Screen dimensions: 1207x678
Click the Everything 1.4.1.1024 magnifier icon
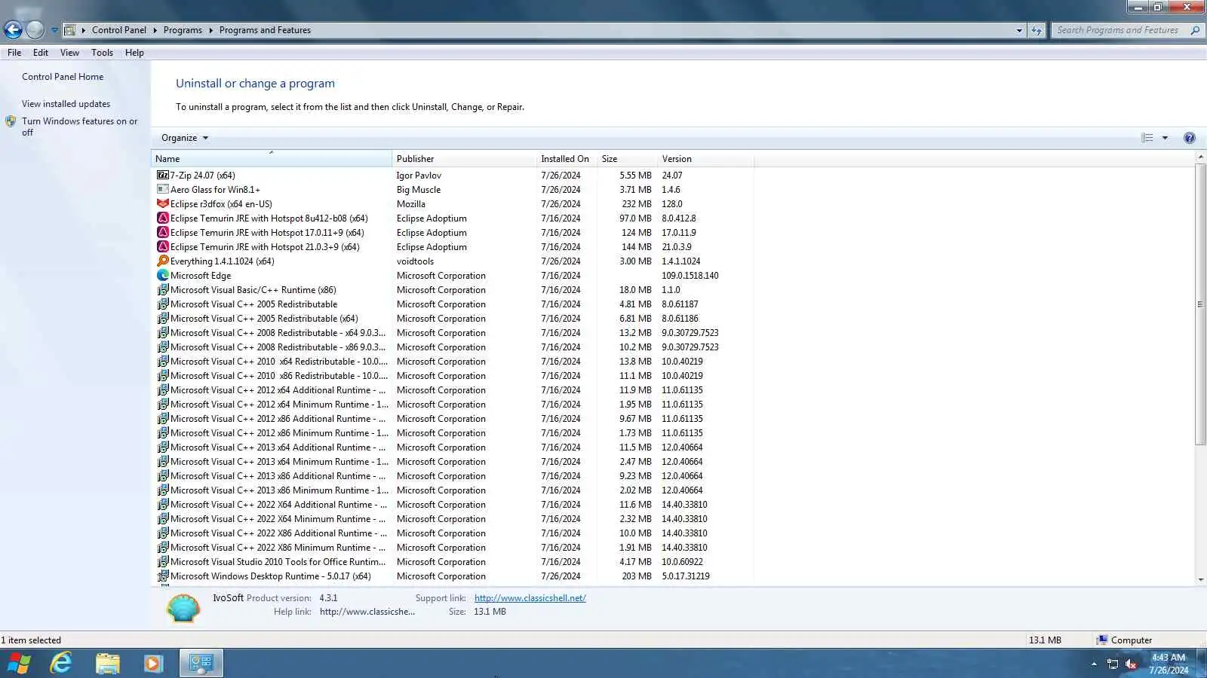pyautogui.click(x=162, y=261)
